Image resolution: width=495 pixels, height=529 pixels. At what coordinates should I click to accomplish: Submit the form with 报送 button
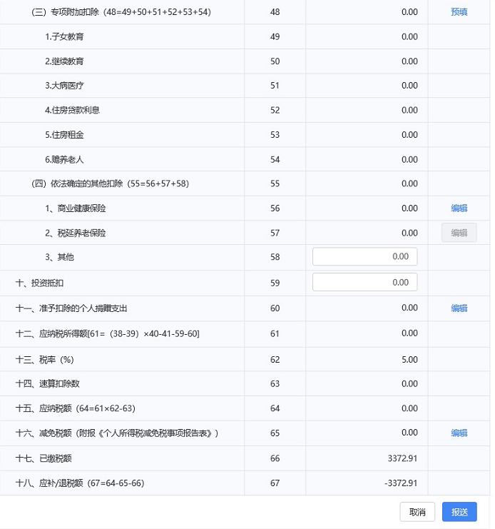459,512
